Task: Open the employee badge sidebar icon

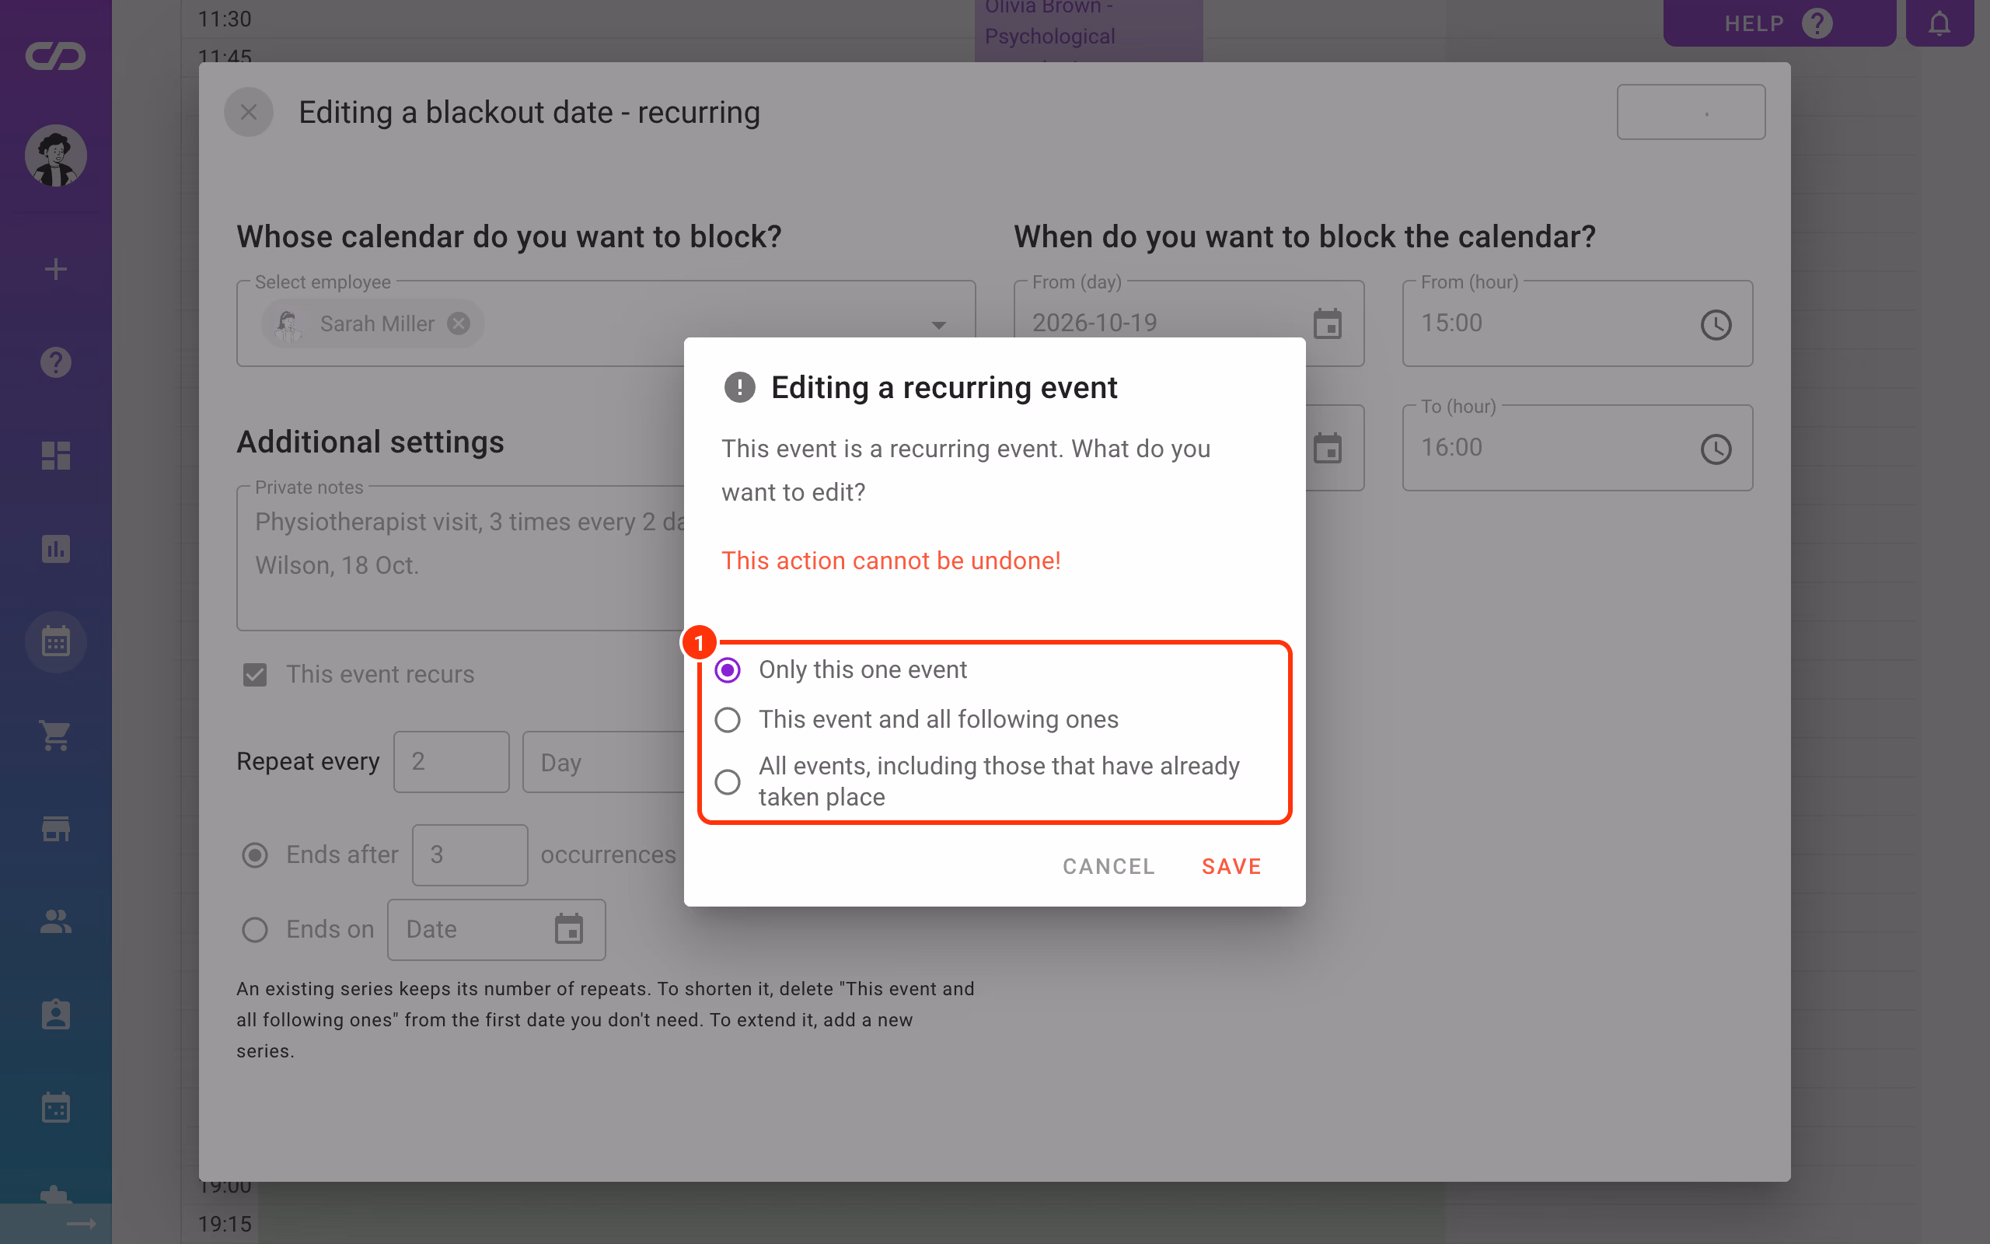Action: 55,1015
